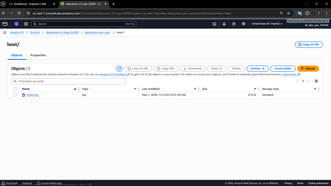The height and width of the screenshot is (186, 331).
Task: Go to the next objects page
Action: pyautogui.click(x=308, y=81)
